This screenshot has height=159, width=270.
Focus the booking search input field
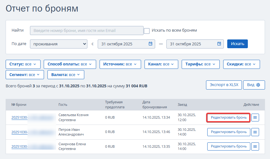(x=86, y=30)
